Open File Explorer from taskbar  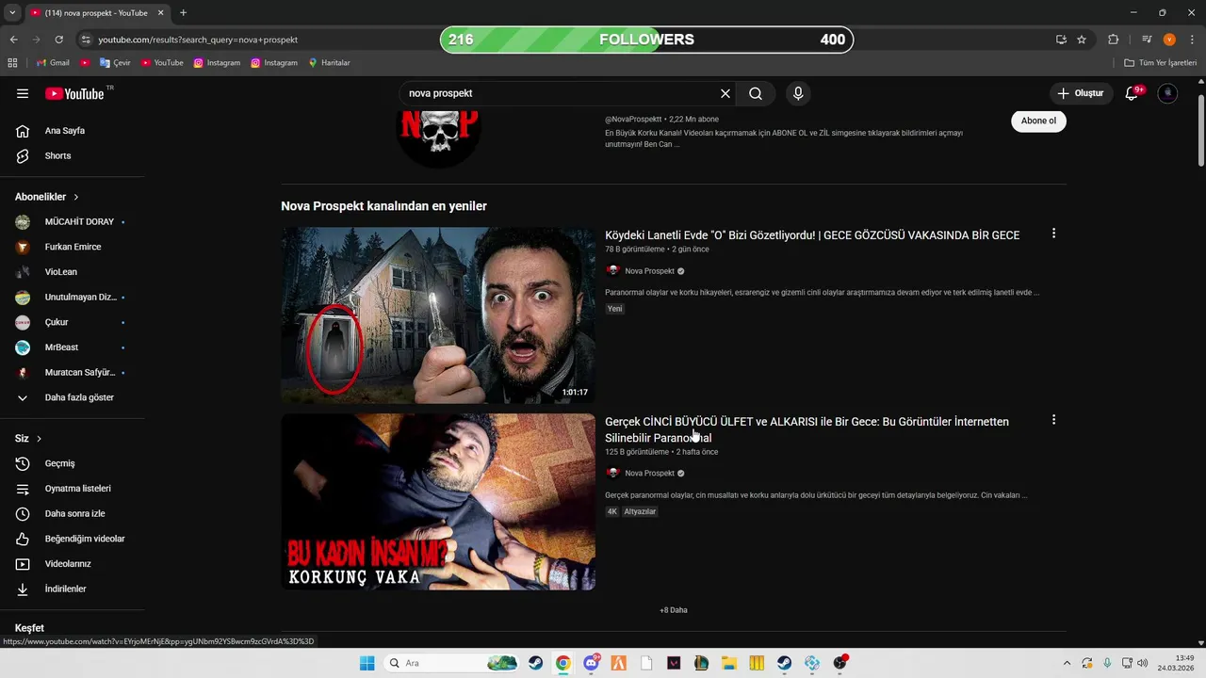[729, 663]
